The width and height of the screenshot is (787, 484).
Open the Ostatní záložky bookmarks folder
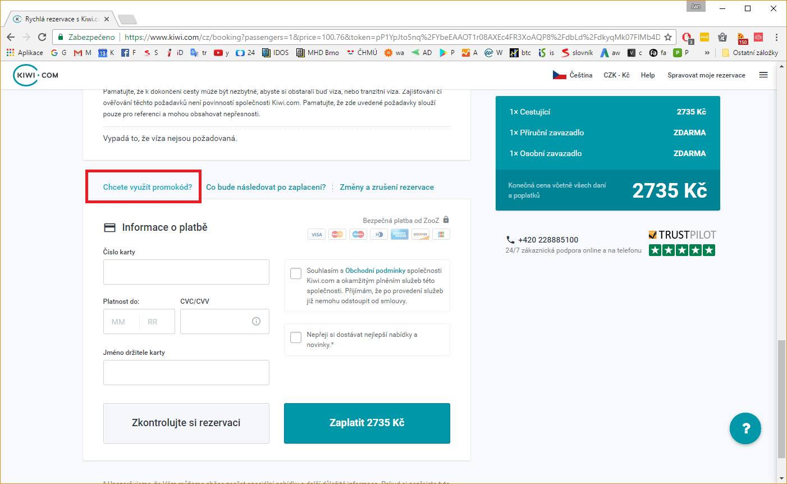coord(750,52)
